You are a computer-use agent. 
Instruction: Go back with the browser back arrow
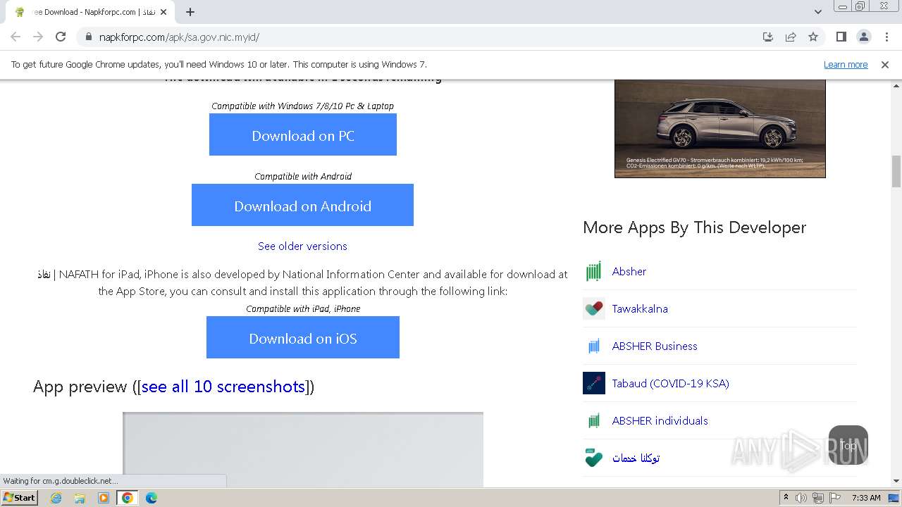click(x=16, y=37)
